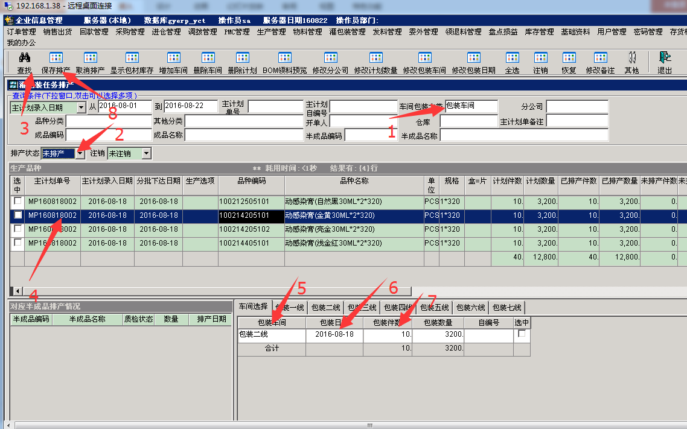Click the 修改包装车间 toolbar icon
This screenshot has height=429, width=687.
[424, 58]
